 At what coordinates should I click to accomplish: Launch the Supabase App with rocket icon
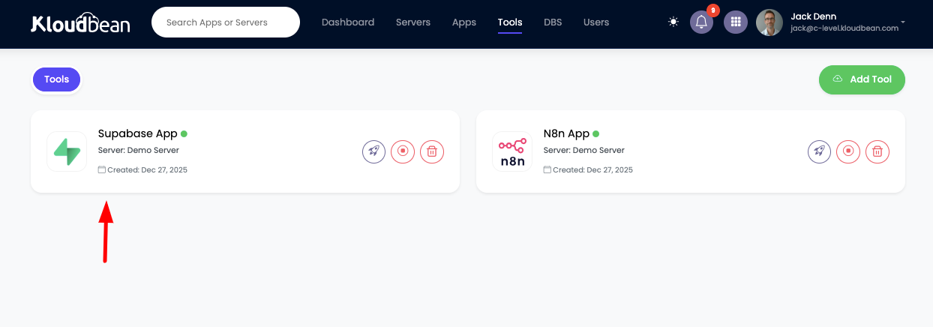coord(373,151)
